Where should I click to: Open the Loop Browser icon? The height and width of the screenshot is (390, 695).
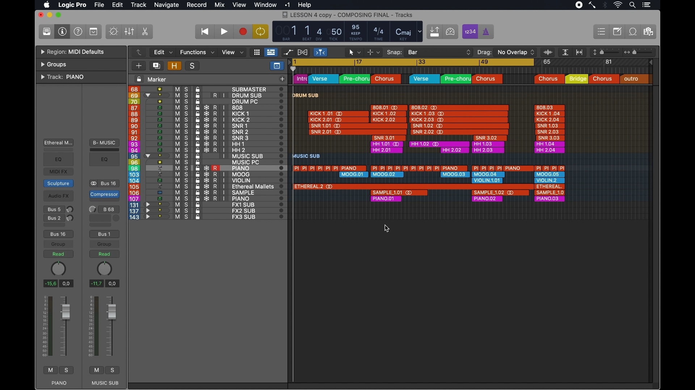633,32
